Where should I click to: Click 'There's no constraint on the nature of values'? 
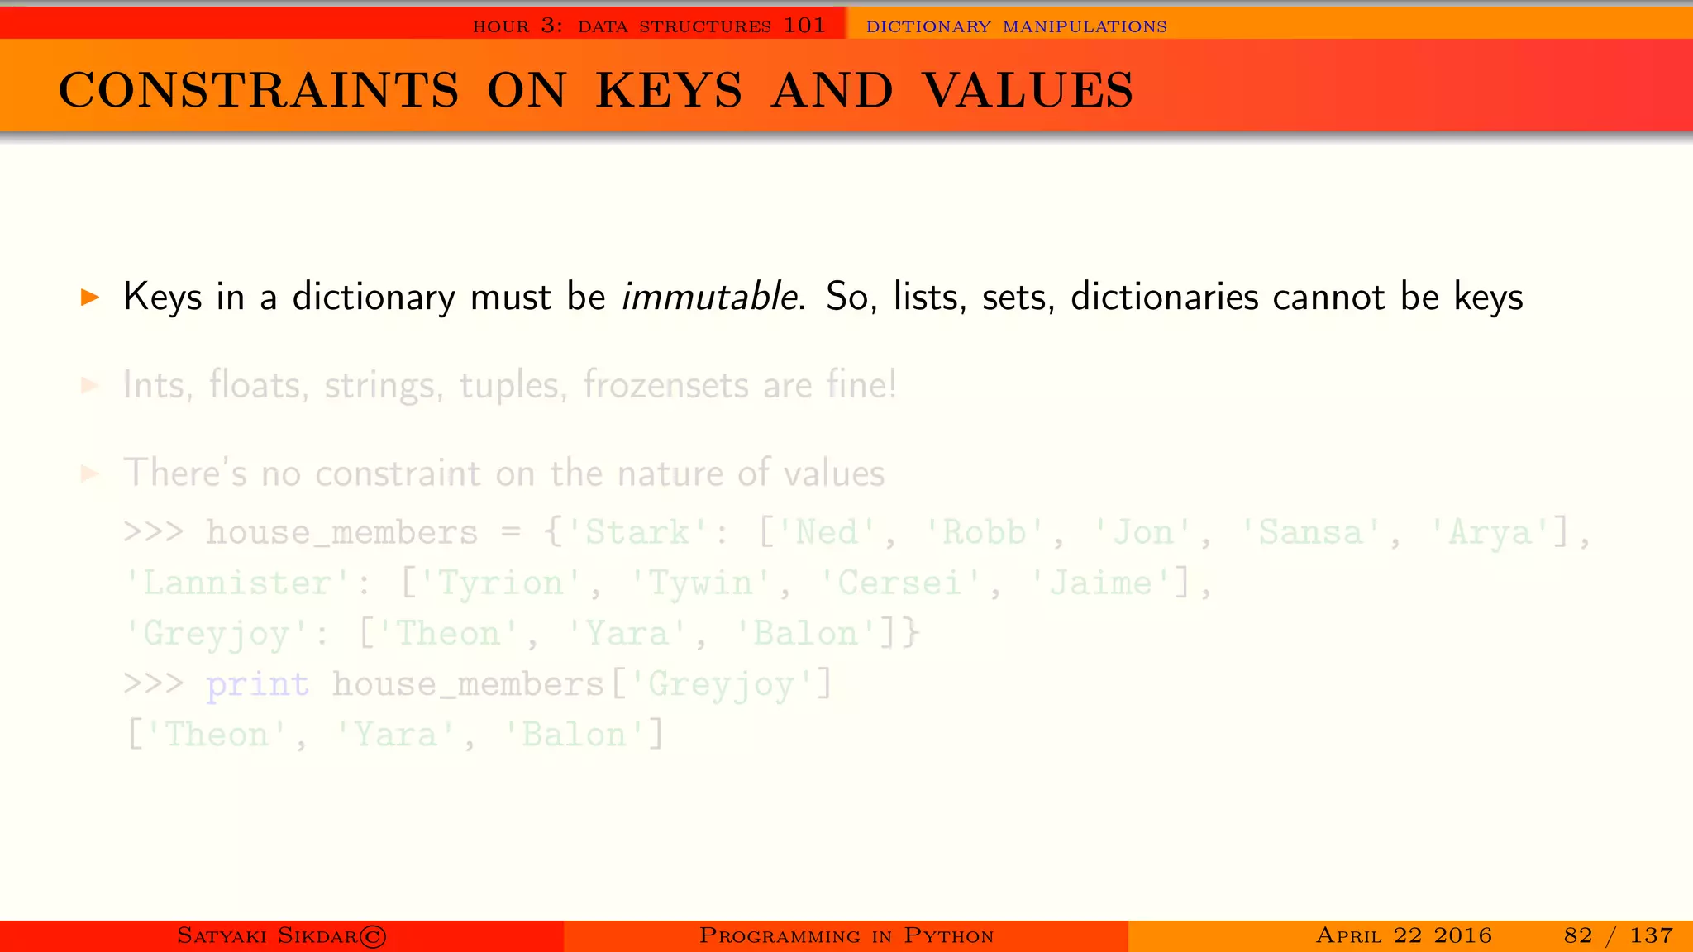(503, 474)
